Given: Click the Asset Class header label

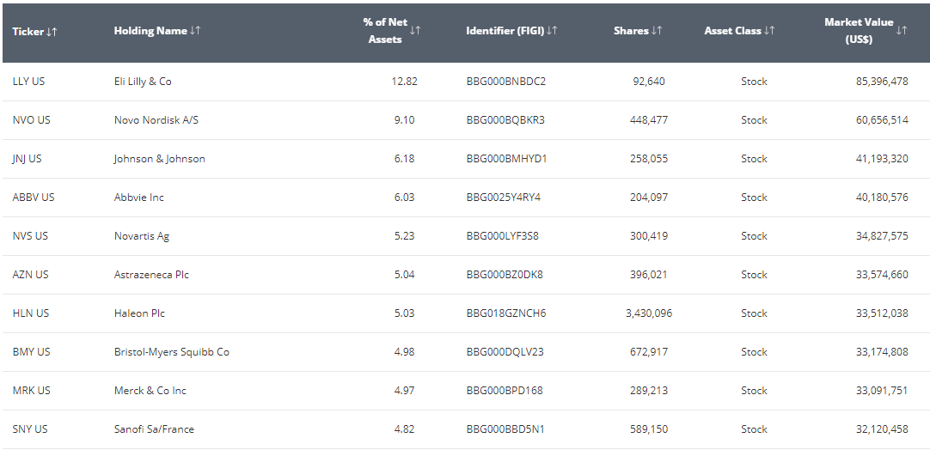Looking at the screenshot, I should (x=733, y=31).
